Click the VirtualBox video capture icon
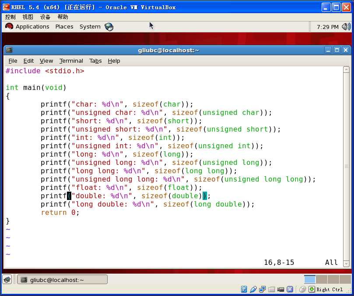354x296 pixels. click(280, 289)
